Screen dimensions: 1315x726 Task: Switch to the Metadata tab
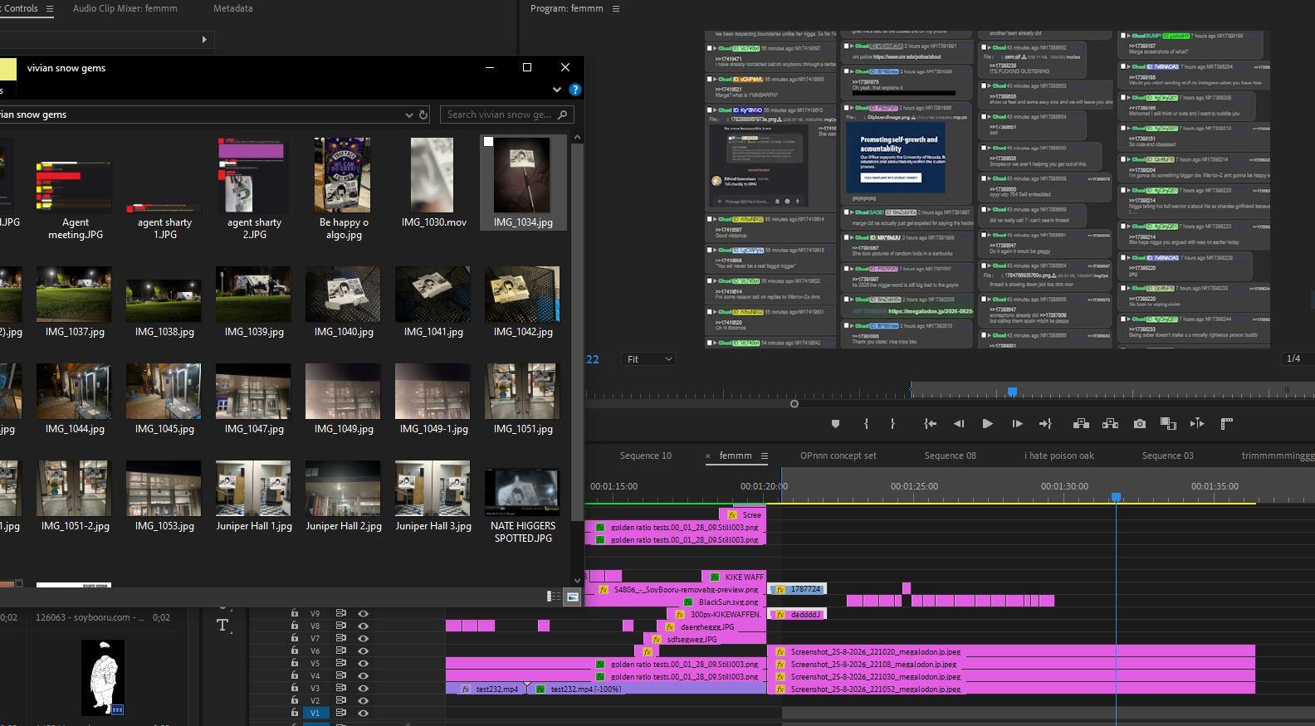pyautogui.click(x=233, y=8)
